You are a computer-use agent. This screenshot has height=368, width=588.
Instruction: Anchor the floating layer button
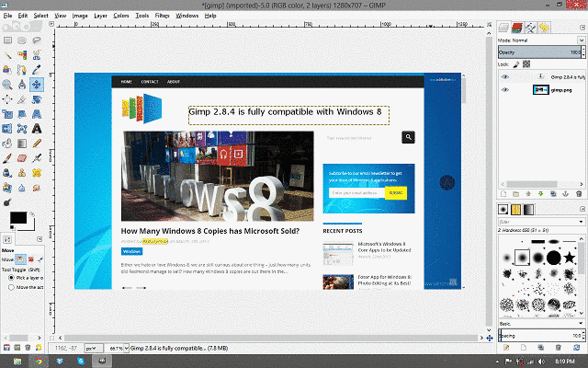566,194
